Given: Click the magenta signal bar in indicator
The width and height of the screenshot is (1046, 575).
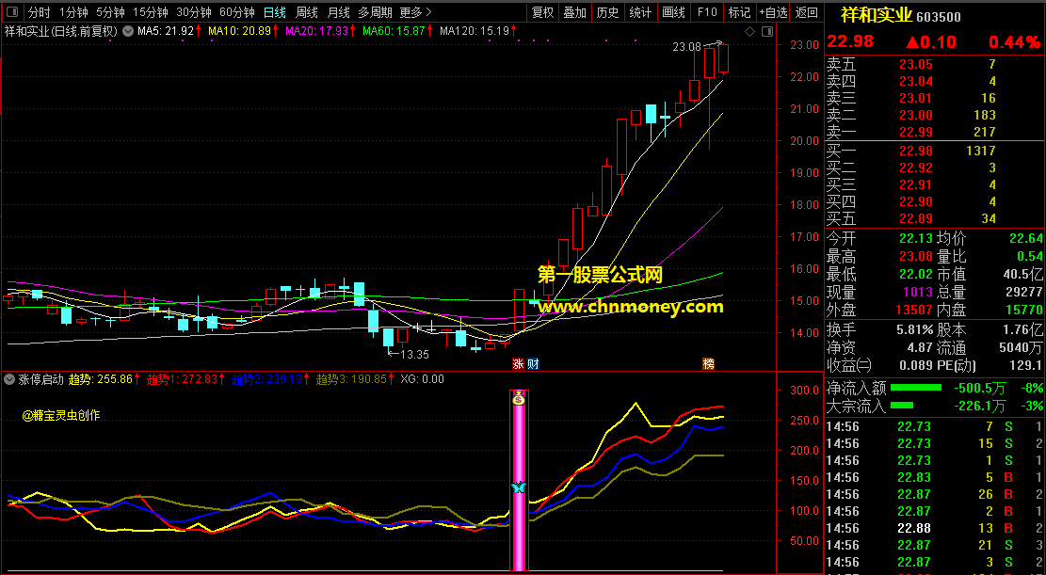Looking at the screenshot, I should click(519, 480).
